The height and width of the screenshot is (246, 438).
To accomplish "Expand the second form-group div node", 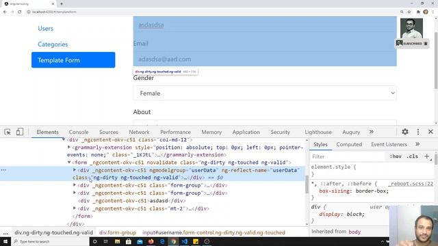I will [x=75, y=193].
